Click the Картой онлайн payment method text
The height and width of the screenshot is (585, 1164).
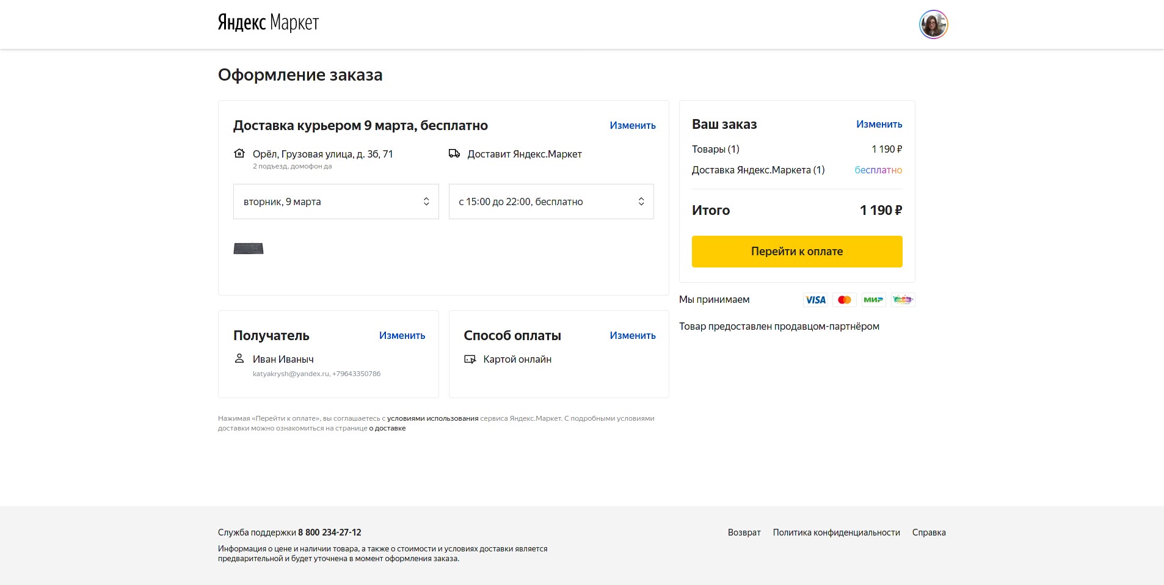click(517, 359)
